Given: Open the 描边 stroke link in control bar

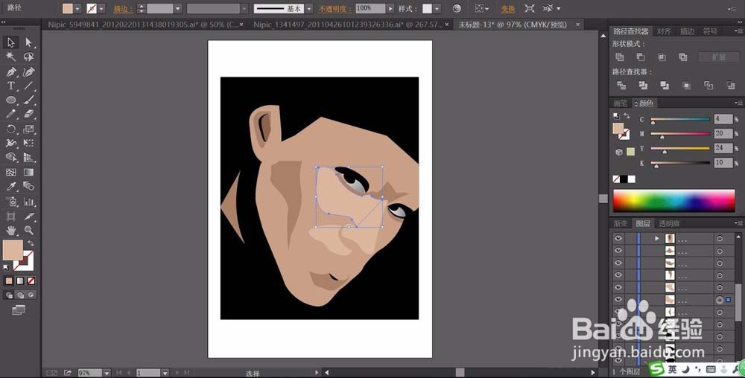Looking at the screenshot, I should coord(123,9).
